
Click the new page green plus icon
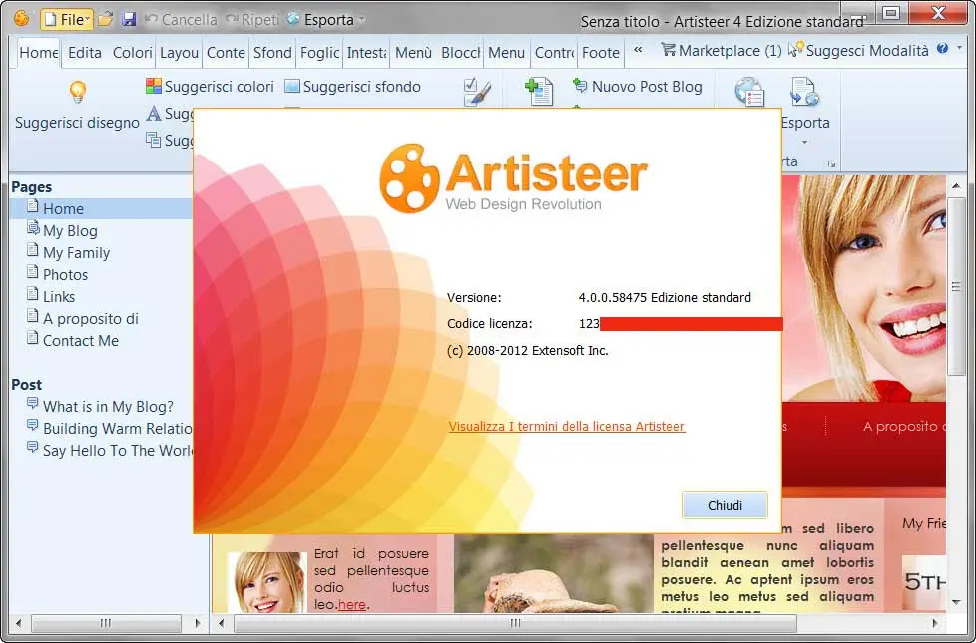[x=539, y=92]
